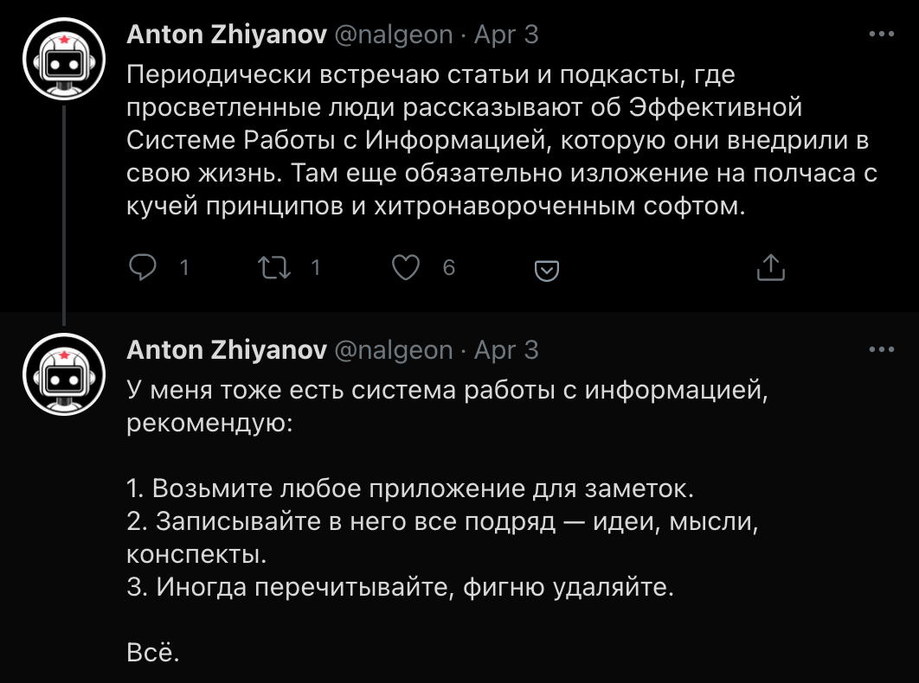Click the reply speech bubble icon
The width and height of the screenshot is (919, 683).
click(x=141, y=268)
